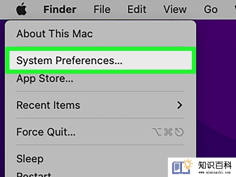Click the Recent Items chevron arrow
The height and width of the screenshot is (177, 236).
tap(179, 105)
